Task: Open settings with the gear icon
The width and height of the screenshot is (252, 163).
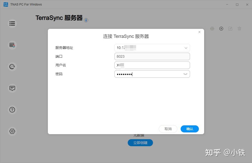Action: [12, 131]
